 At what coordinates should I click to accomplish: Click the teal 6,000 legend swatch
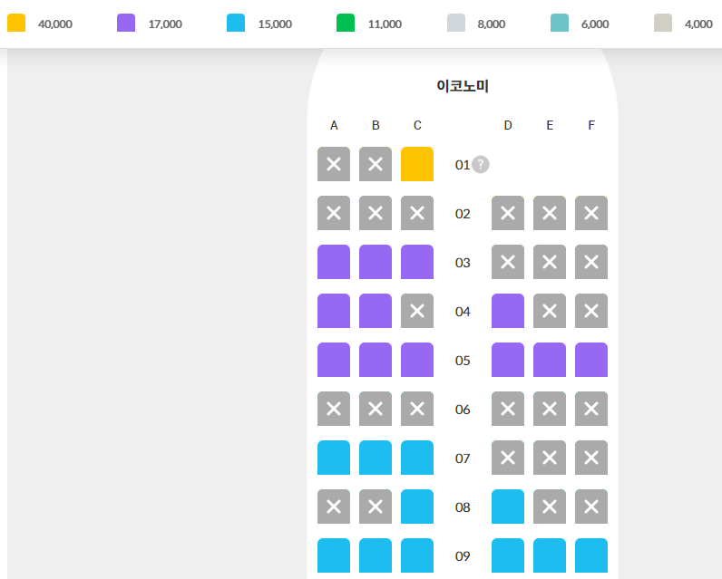tap(560, 24)
